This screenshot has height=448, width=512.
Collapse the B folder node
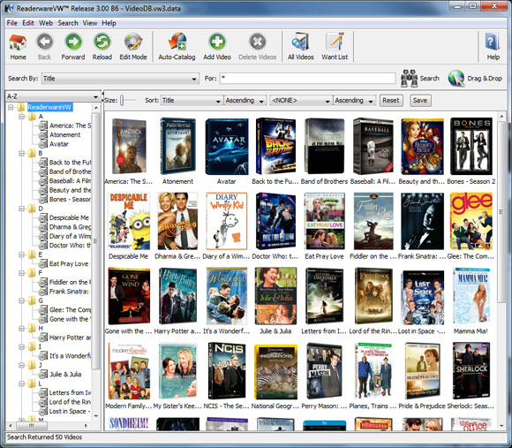[21, 153]
